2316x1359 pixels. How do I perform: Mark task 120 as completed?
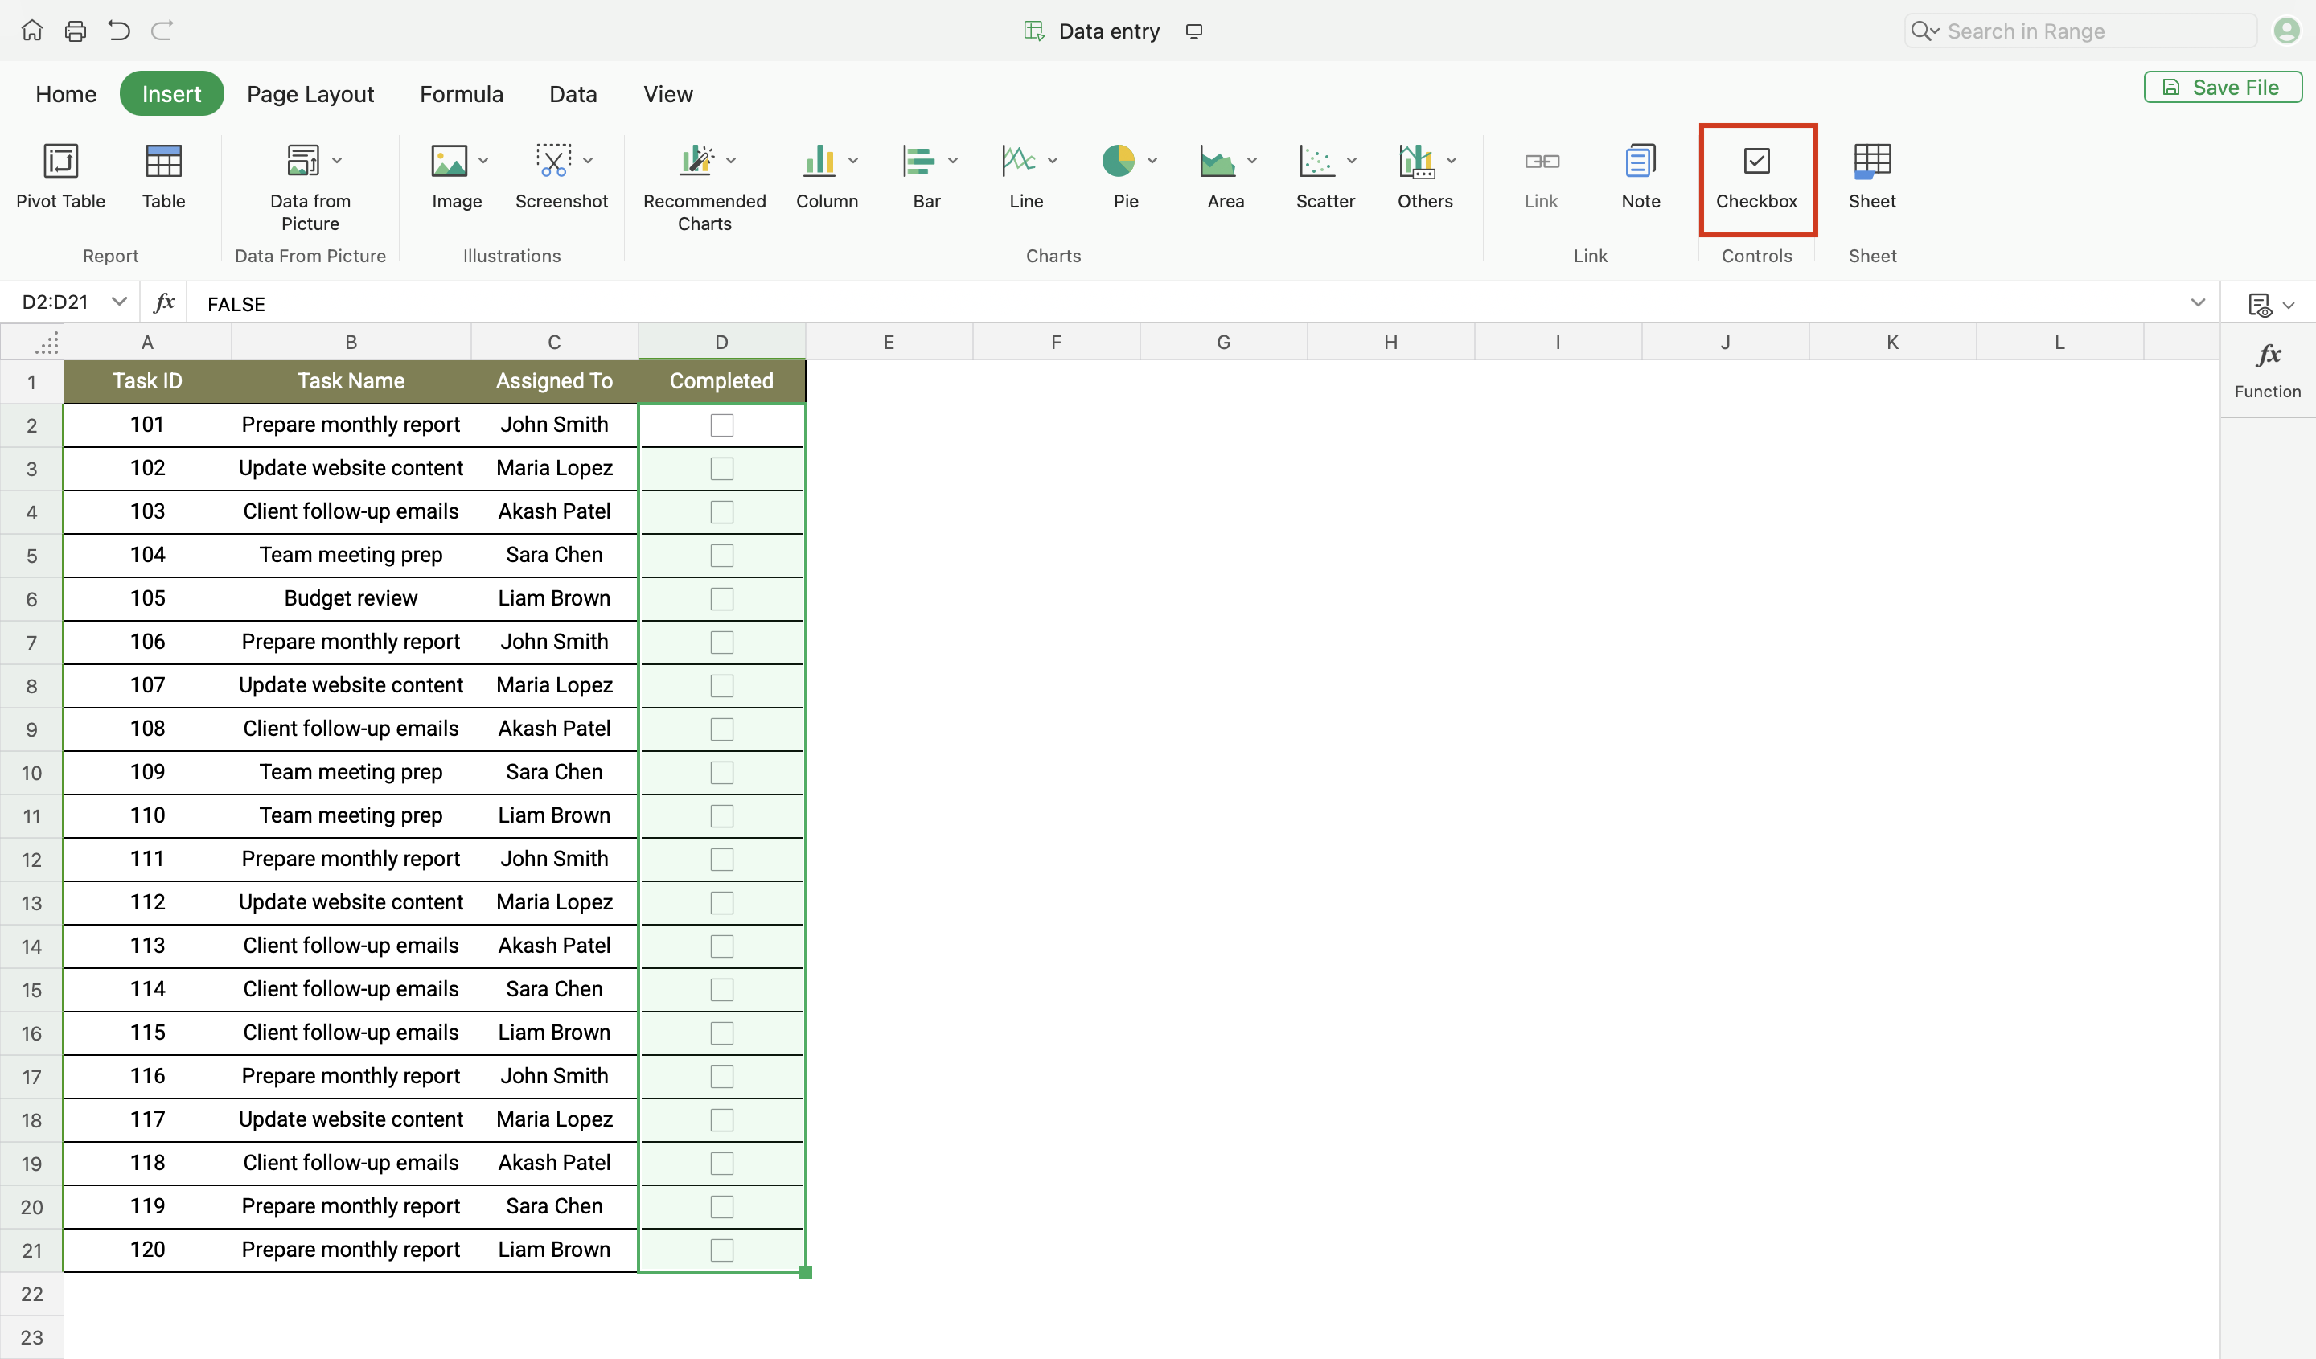pyautogui.click(x=722, y=1250)
